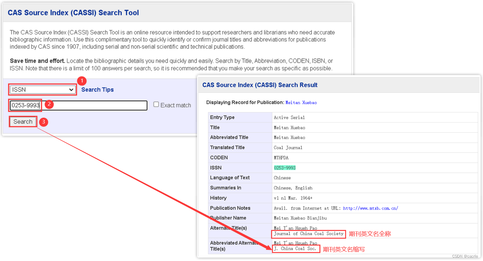Viewport: 483px width, 261px height.
Task: Click the CASSI Search Result heading
Action: tap(260, 85)
